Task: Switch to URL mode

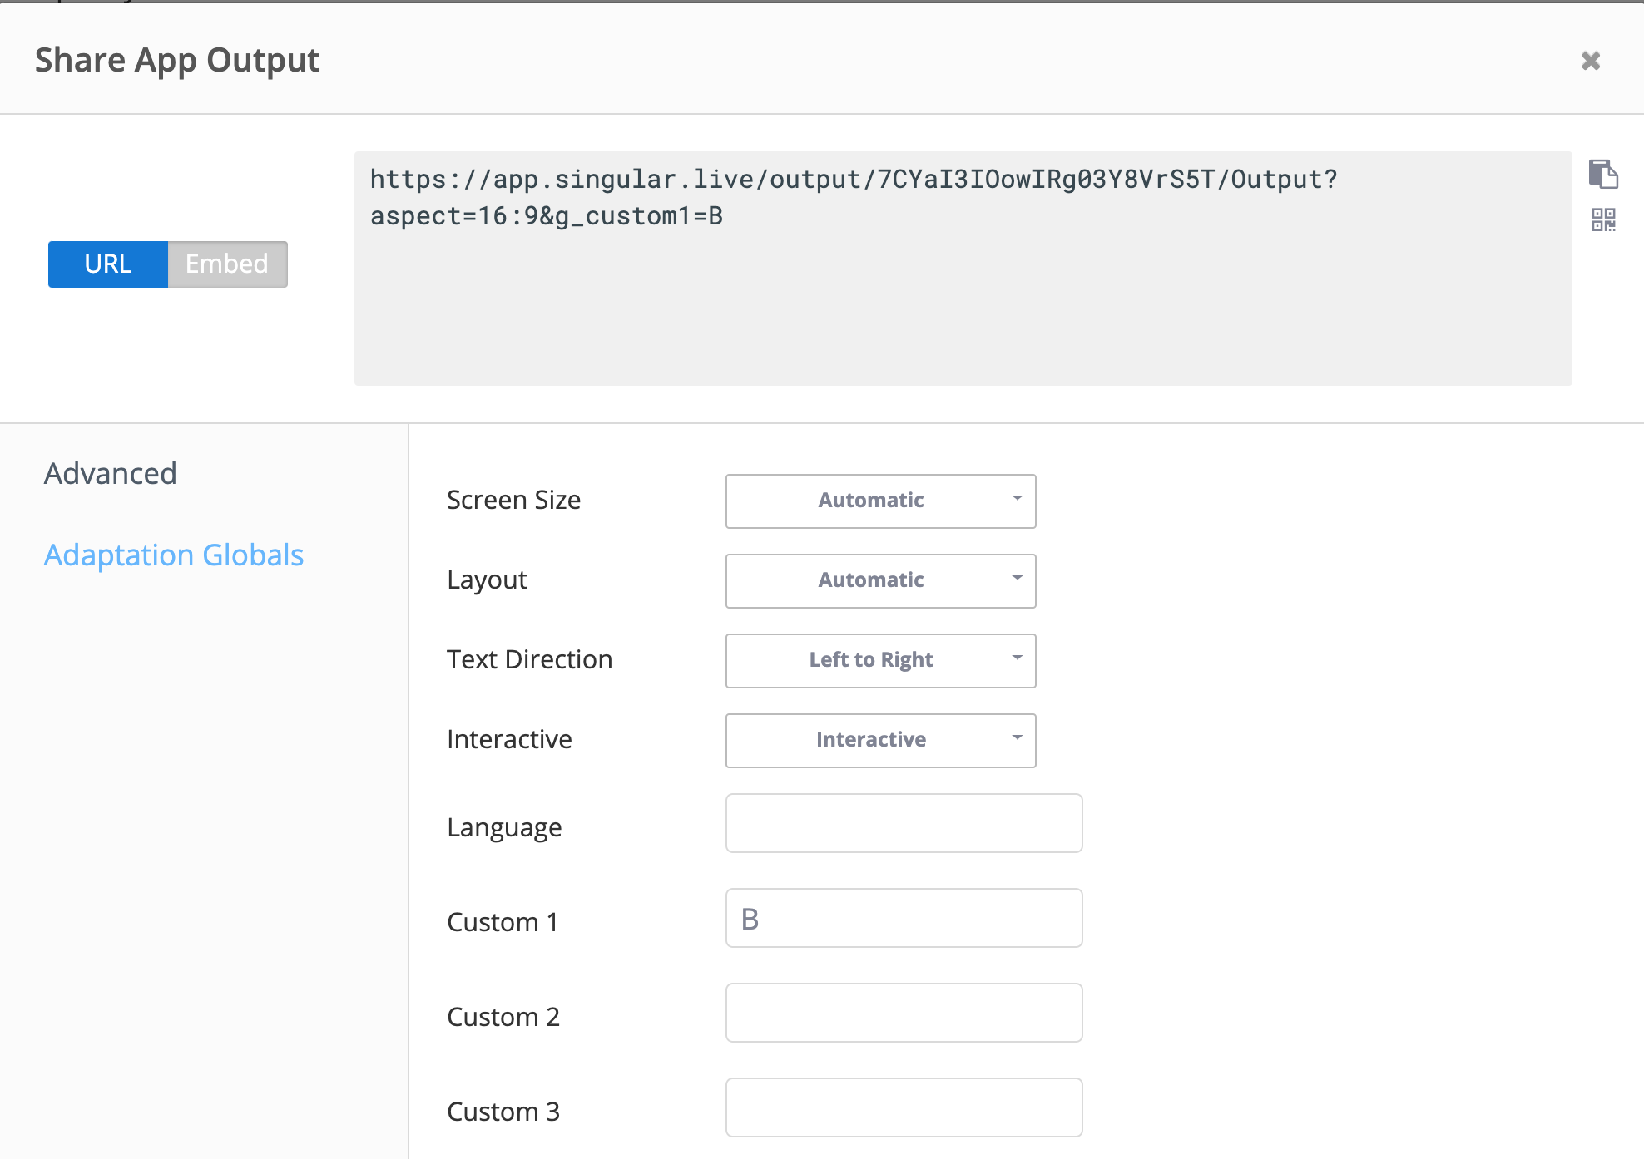Action: 108,264
